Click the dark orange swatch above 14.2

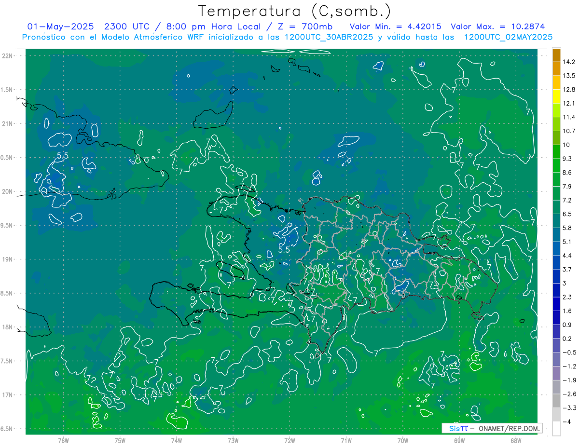click(x=556, y=55)
